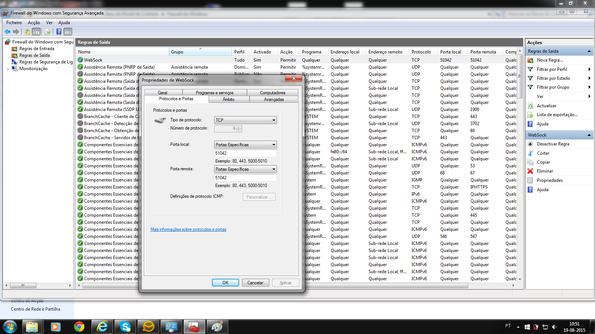The image size is (595, 334).
Task: Toggle the console tree toolbar icon
Action: pyautogui.click(x=36, y=32)
